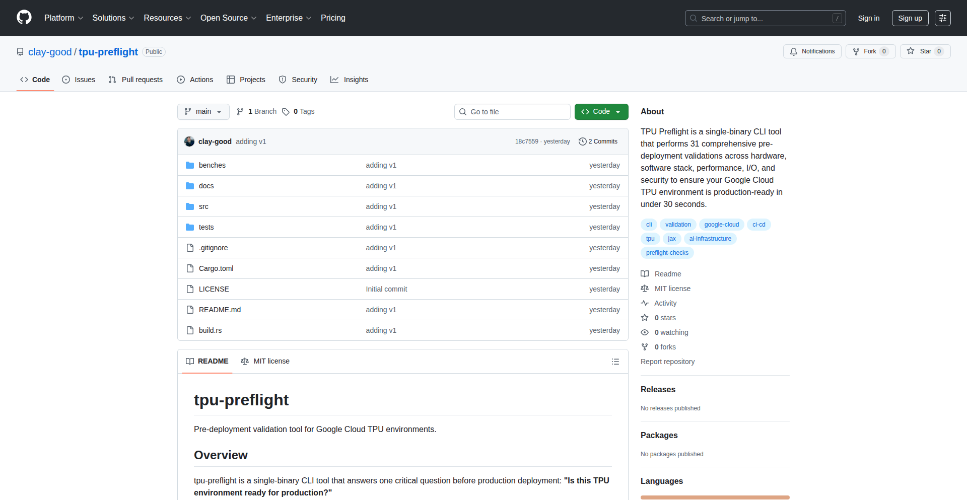967x500 pixels.
Task: Open the benches folder
Action: (x=212, y=165)
